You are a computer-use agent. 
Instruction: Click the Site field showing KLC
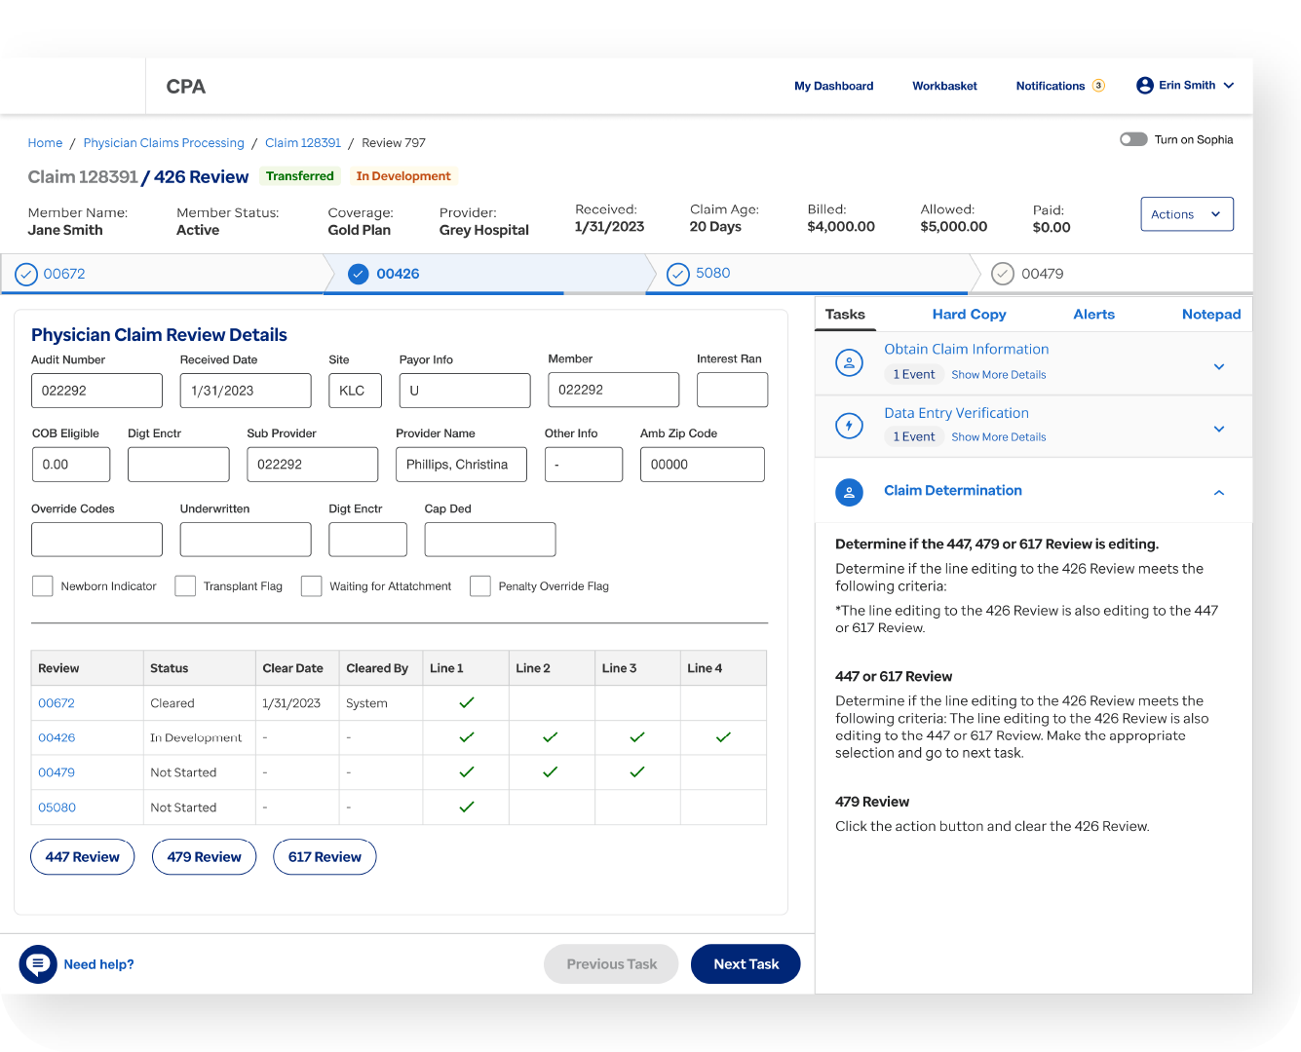click(355, 391)
